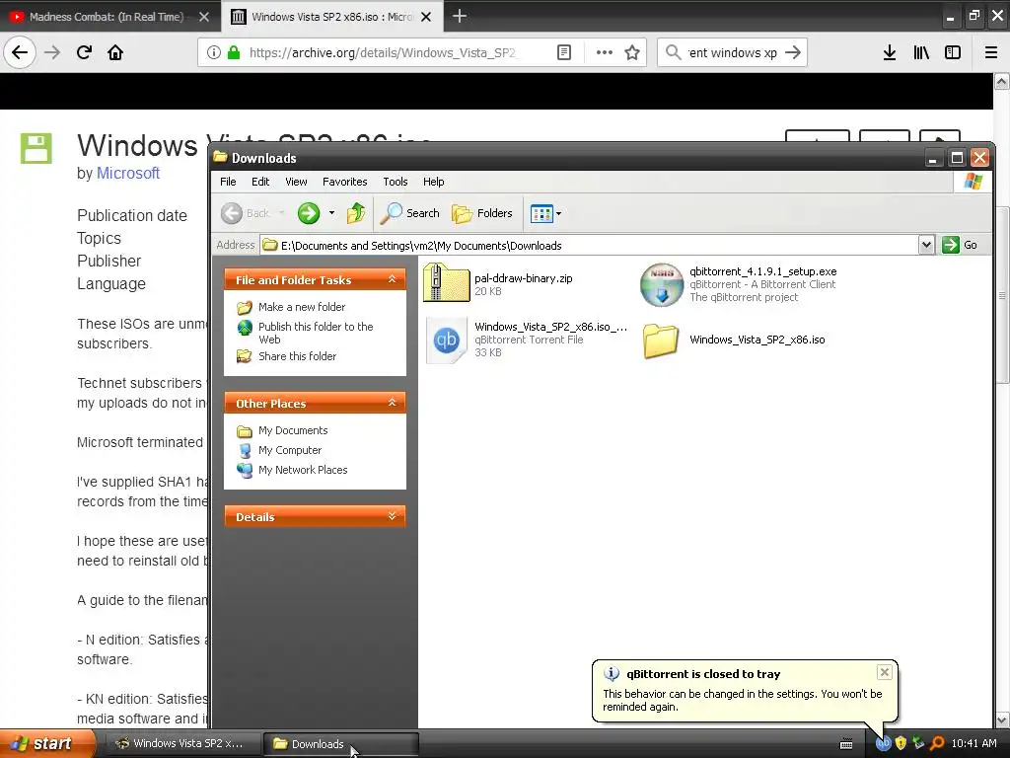This screenshot has height=758, width=1010.
Task: Close the Madness Combat tab
Action: pos(204,17)
